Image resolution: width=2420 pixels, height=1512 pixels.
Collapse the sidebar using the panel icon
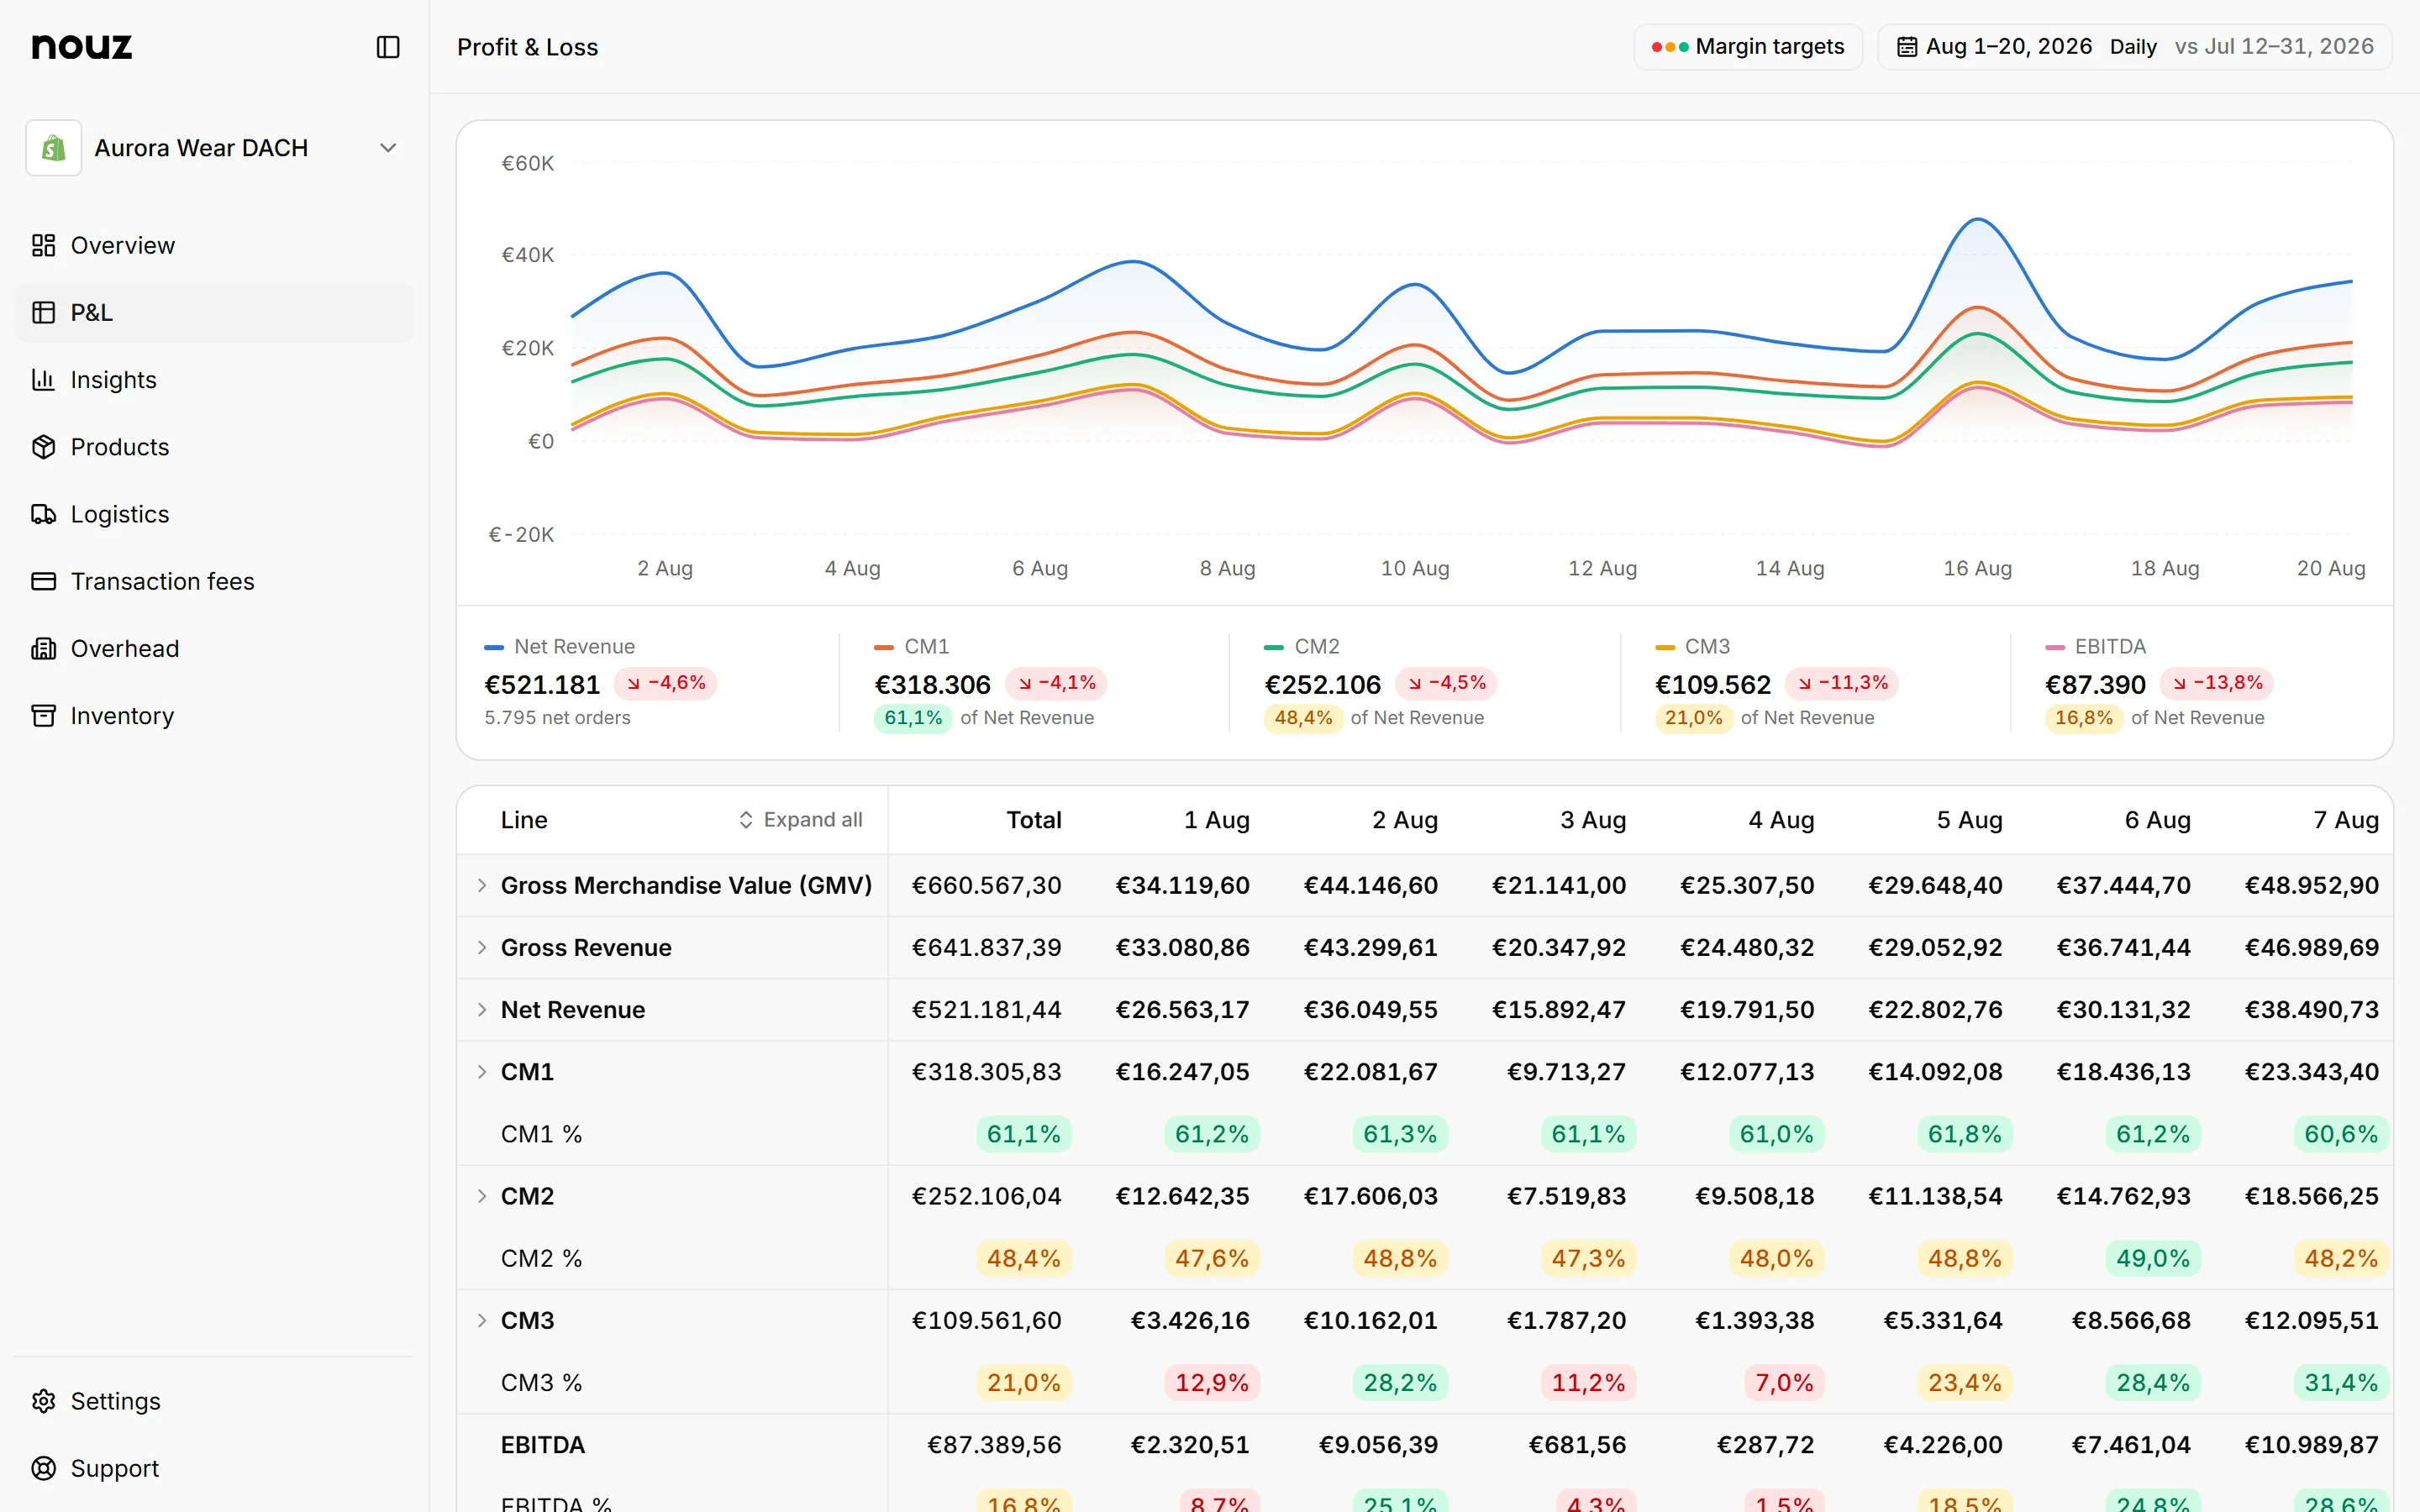tap(388, 47)
